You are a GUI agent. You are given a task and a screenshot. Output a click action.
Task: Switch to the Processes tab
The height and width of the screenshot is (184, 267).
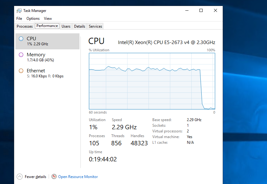click(25, 26)
